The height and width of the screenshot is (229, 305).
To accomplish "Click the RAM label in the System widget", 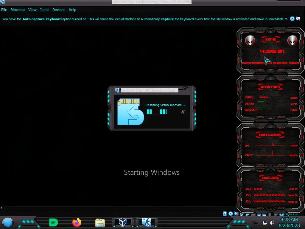I will click(250, 103).
